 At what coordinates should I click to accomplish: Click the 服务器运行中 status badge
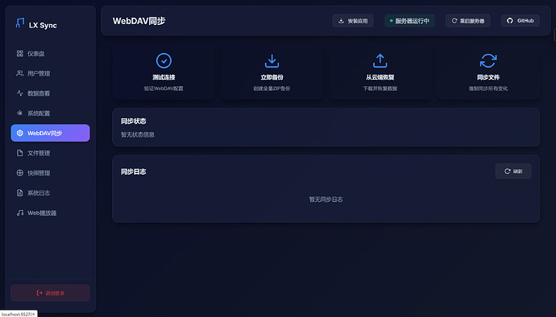(409, 21)
